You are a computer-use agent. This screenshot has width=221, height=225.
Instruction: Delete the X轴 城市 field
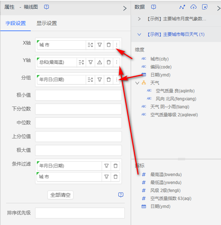click(x=109, y=45)
